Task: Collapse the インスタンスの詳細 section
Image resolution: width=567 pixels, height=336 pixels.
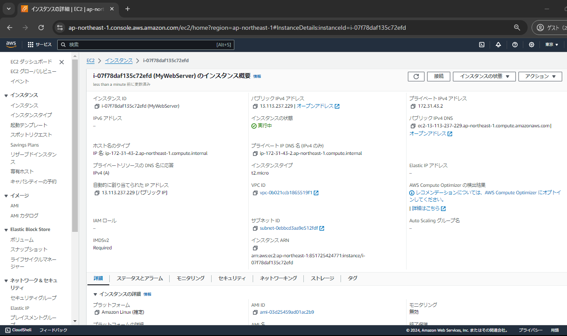Action: point(95,294)
